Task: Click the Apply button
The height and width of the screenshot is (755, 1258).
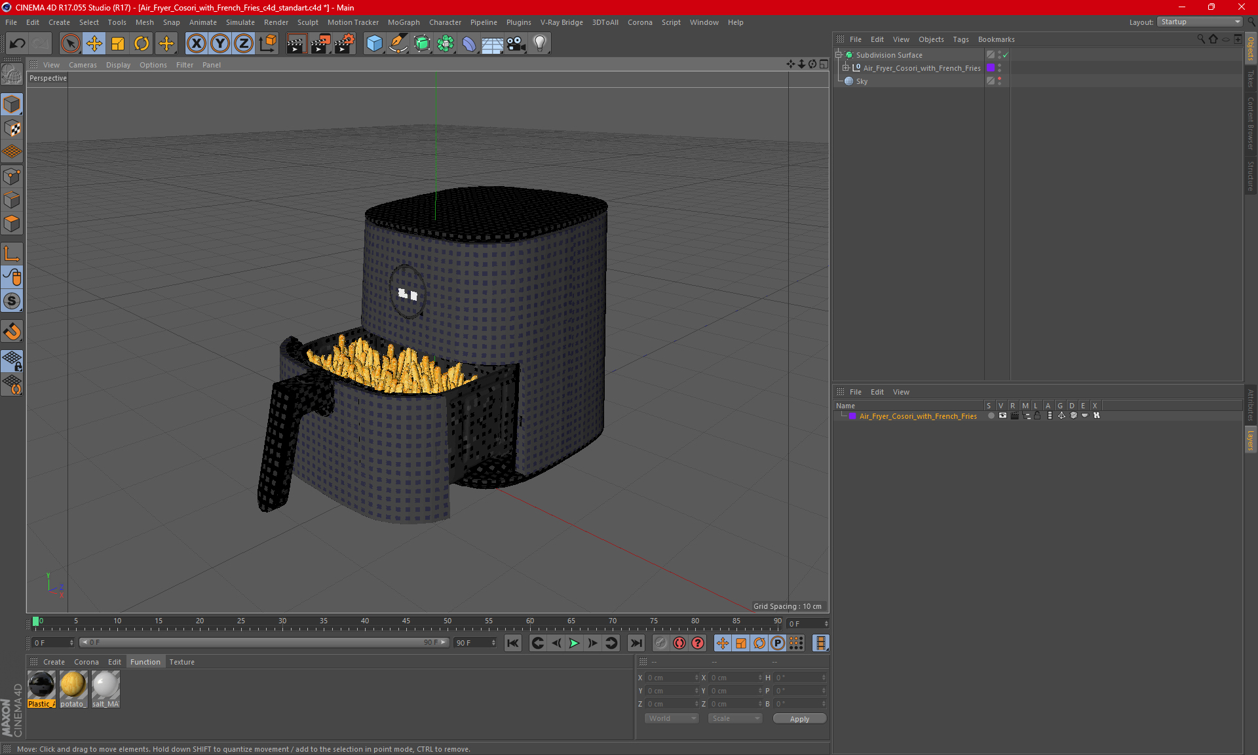Action: click(799, 719)
